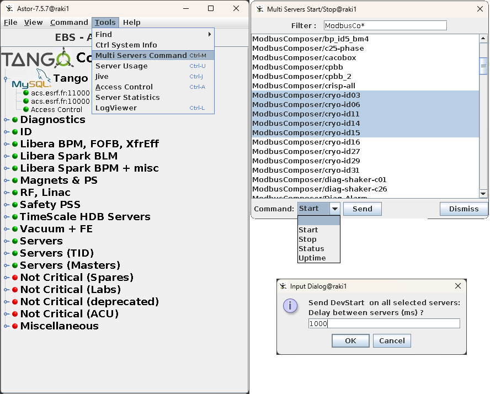Open Access Control from Tools menu
Image resolution: width=490 pixels, height=394 pixels.
(x=153, y=87)
